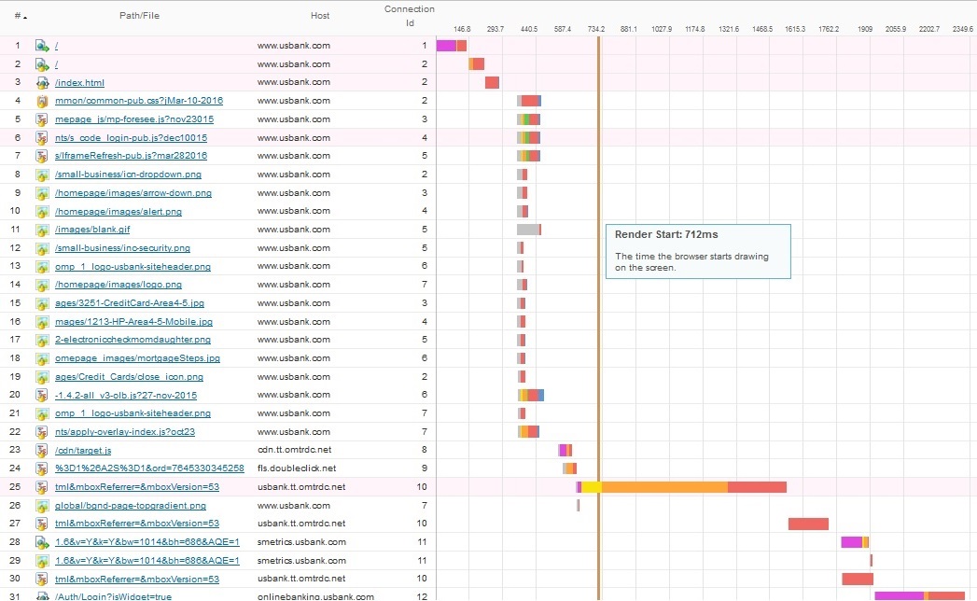The image size is (977, 601).
Task: Select the script icon for s_code_login-pub.js
Action: click(42, 138)
